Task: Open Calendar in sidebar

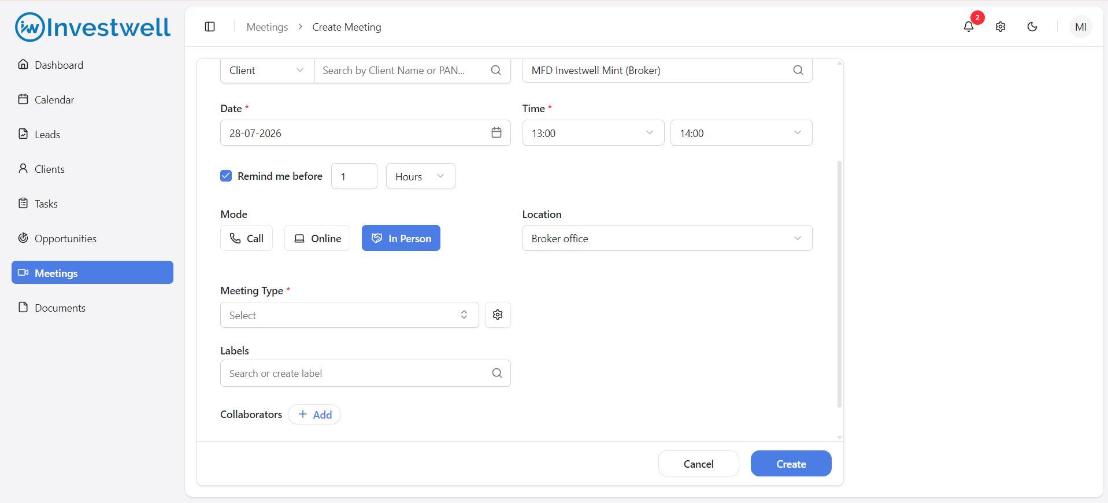Action: [x=92, y=99]
